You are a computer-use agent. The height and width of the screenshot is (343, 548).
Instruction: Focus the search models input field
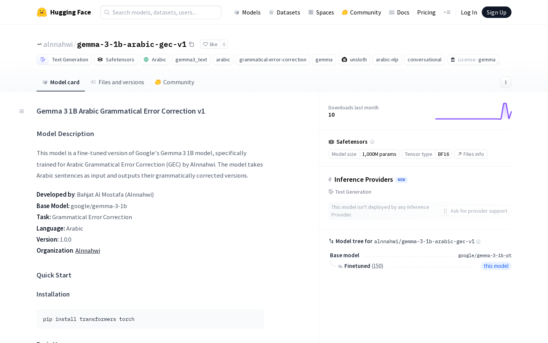click(161, 12)
